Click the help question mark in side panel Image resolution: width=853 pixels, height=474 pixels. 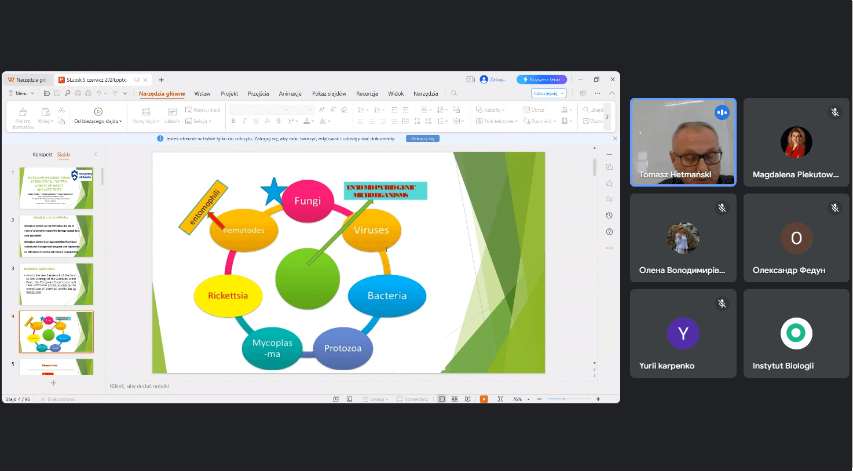tap(609, 232)
